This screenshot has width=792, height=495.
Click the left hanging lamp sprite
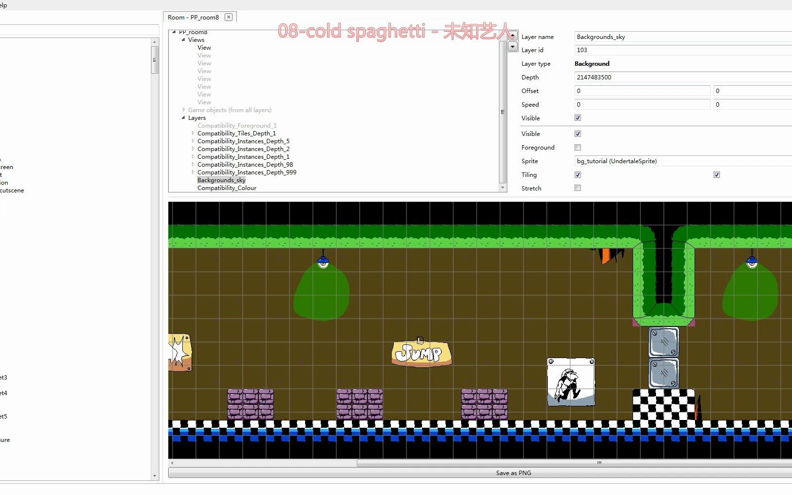(323, 260)
